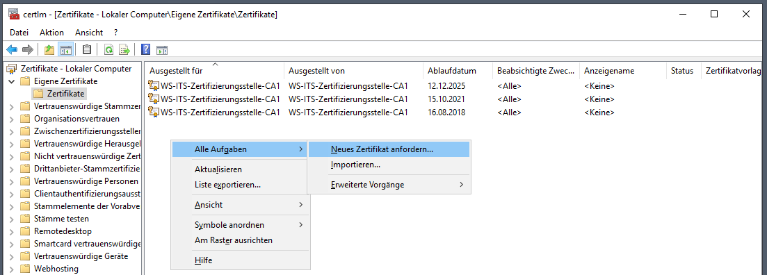Sort by Ausgestellt von column header
Viewport: 767px width, 275px height.
353,71
